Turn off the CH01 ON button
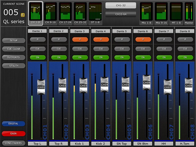196x147 pixels. tap(38, 57)
